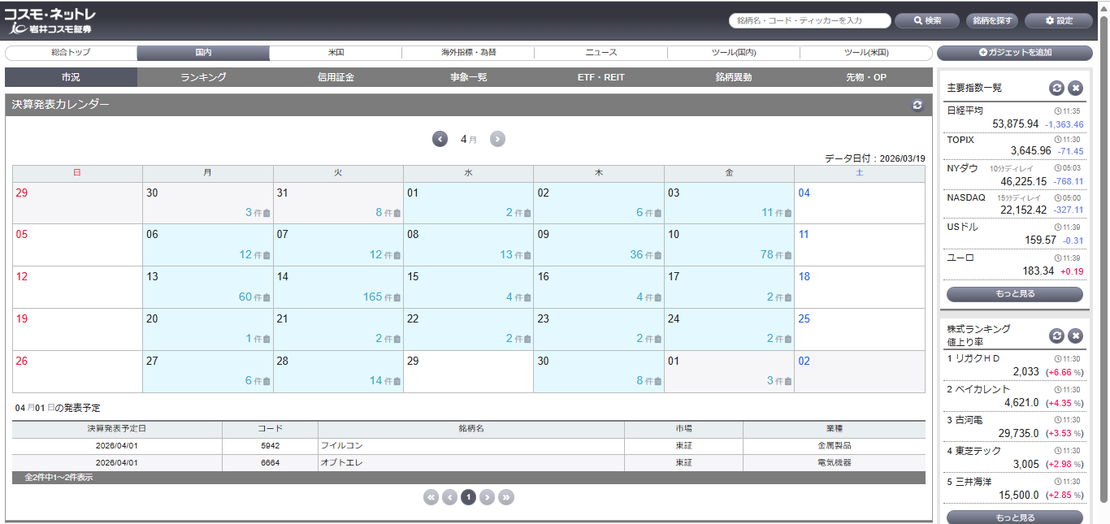Refresh the 主要指数一覧 gadget
Viewport: 1110px width, 524px height.
(x=1056, y=88)
